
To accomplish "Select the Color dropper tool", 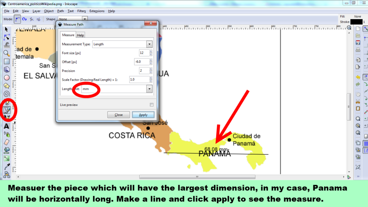I will coord(7,167).
